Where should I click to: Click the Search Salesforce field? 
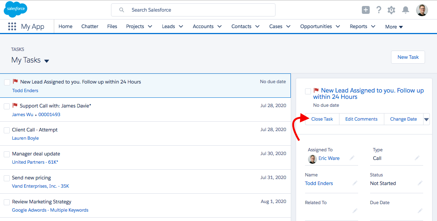click(193, 10)
